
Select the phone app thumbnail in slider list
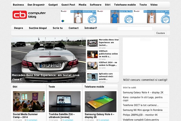tap(92, 77)
